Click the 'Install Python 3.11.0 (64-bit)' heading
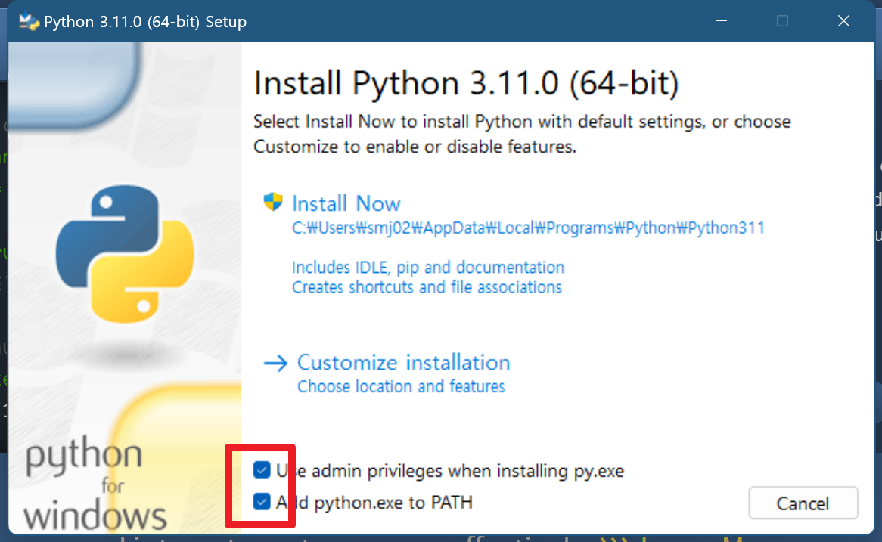Viewport: 882px width, 542px height. [x=466, y=83]
